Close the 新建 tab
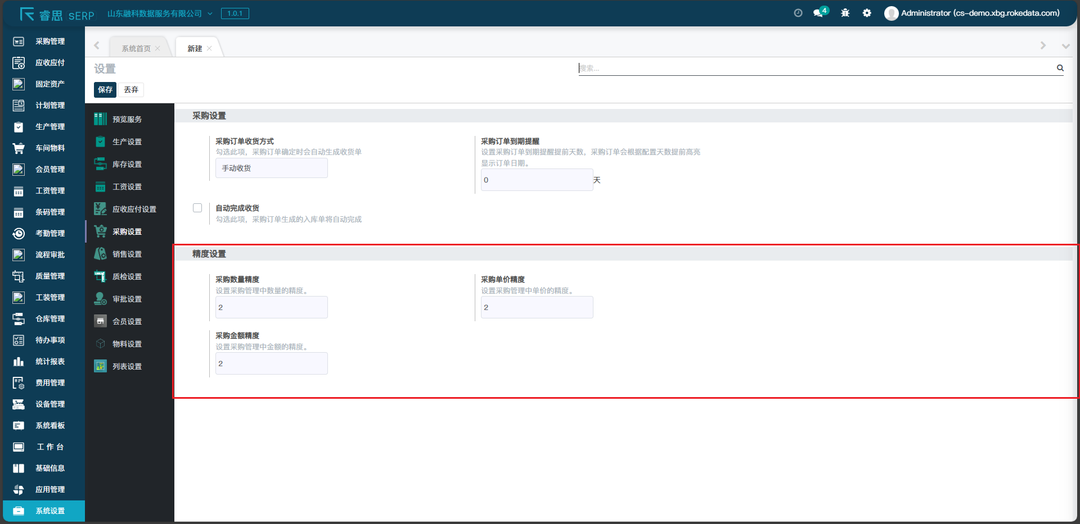The width and height of the screenshot is (1080, 524). coord(209,49)
